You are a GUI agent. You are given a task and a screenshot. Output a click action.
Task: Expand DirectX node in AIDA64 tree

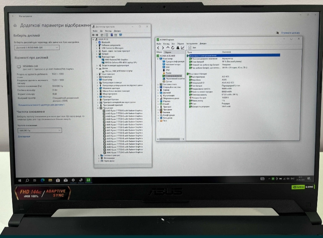(158, 104)
